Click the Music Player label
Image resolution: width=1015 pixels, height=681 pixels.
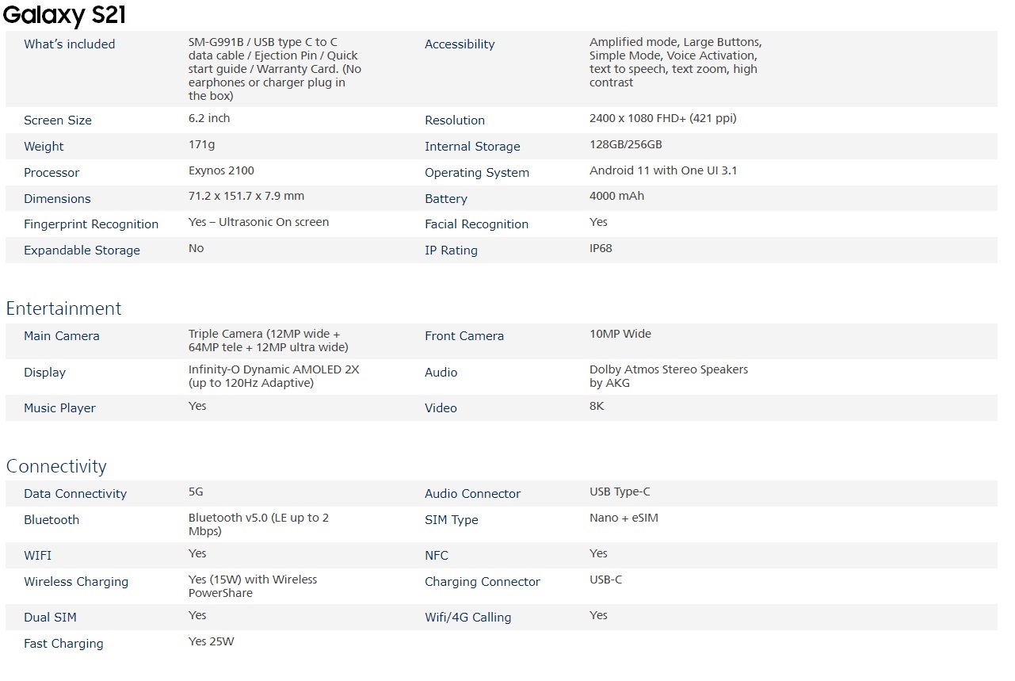59,408
